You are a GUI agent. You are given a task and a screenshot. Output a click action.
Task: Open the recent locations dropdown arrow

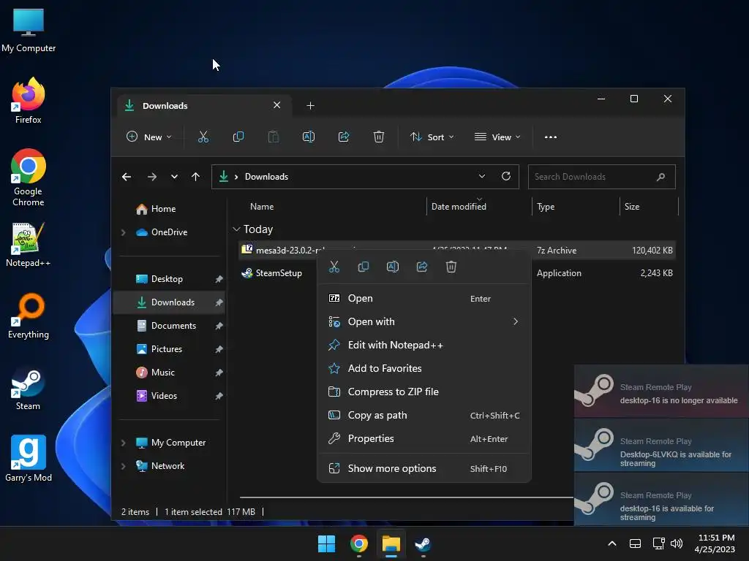(x=174, y=177)
